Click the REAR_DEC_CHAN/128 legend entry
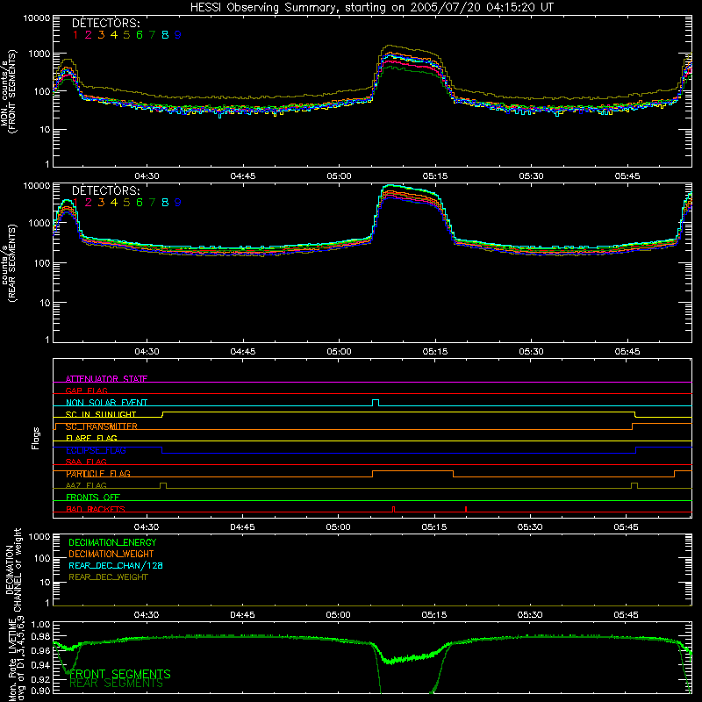Image resolution: width=702 pixels, height=702 pixels. (116, 565)
